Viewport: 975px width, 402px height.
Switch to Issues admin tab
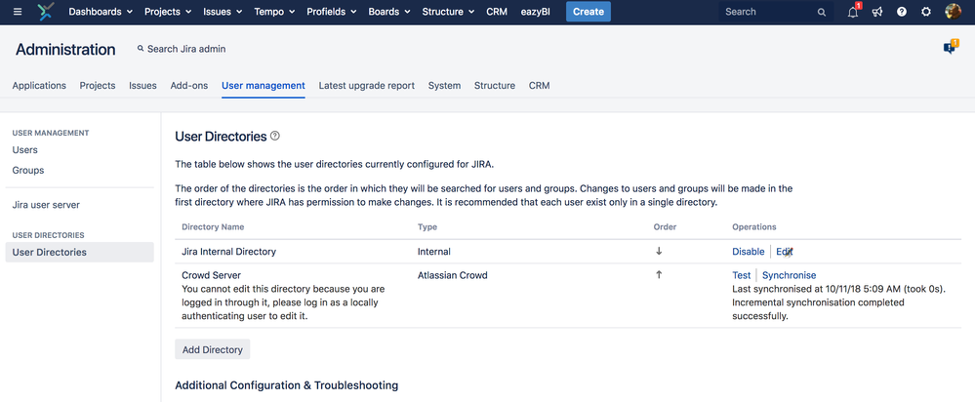143,86
